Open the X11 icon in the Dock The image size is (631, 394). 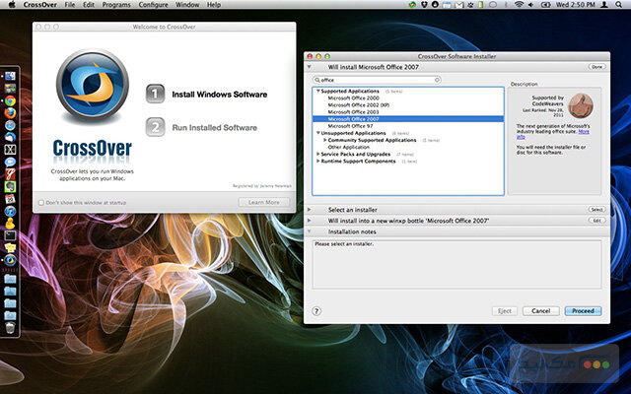10,150
